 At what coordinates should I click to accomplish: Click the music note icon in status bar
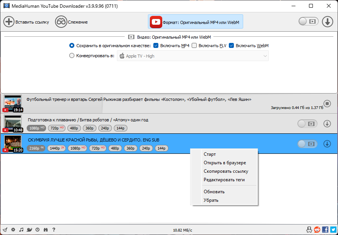tap(21, 230)
